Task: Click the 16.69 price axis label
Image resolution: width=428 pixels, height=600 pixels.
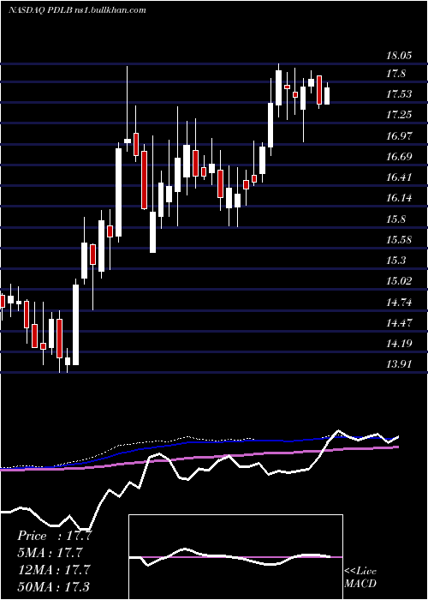Action: (x=400, y=157)
